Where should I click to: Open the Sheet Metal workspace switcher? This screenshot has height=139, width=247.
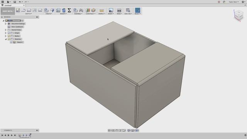coord(8,11)
